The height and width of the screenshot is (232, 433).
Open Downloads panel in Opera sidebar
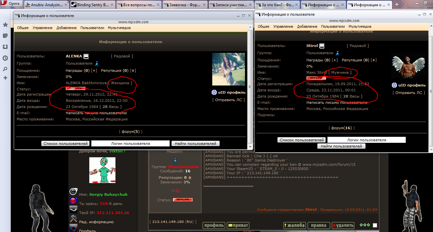pos(5,47)
